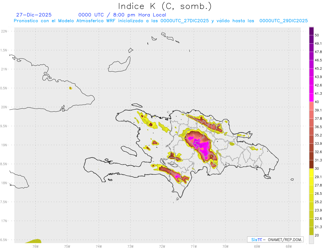This screenshot has width=324, height=250.
Task: Click the olive swatch between 21.3 and 20
Action: (311, 231)
